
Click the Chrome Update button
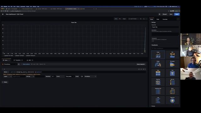point(177,11)
